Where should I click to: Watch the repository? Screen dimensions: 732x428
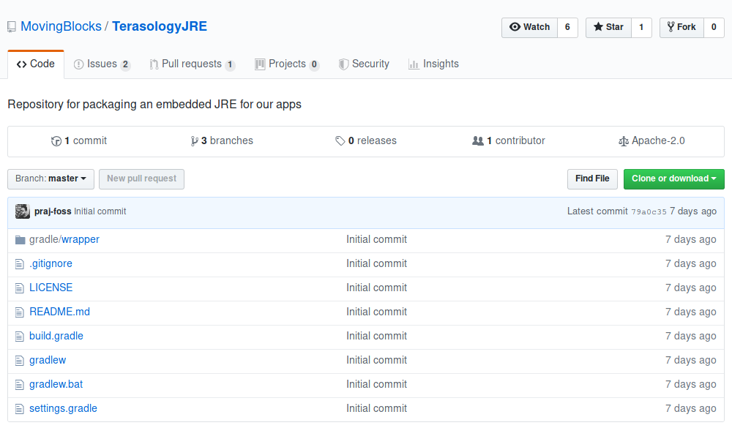[x=529, y=28]
